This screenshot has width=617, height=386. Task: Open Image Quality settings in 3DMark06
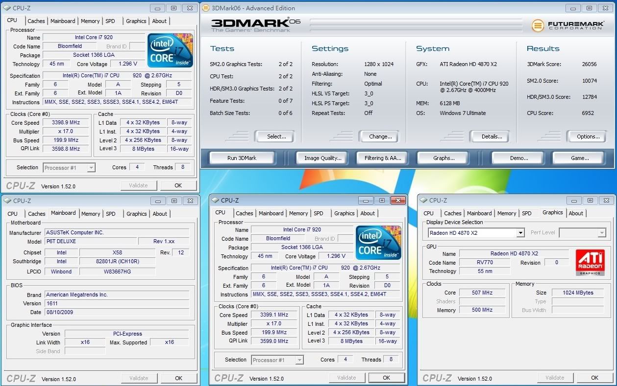[x=322, y=158]
